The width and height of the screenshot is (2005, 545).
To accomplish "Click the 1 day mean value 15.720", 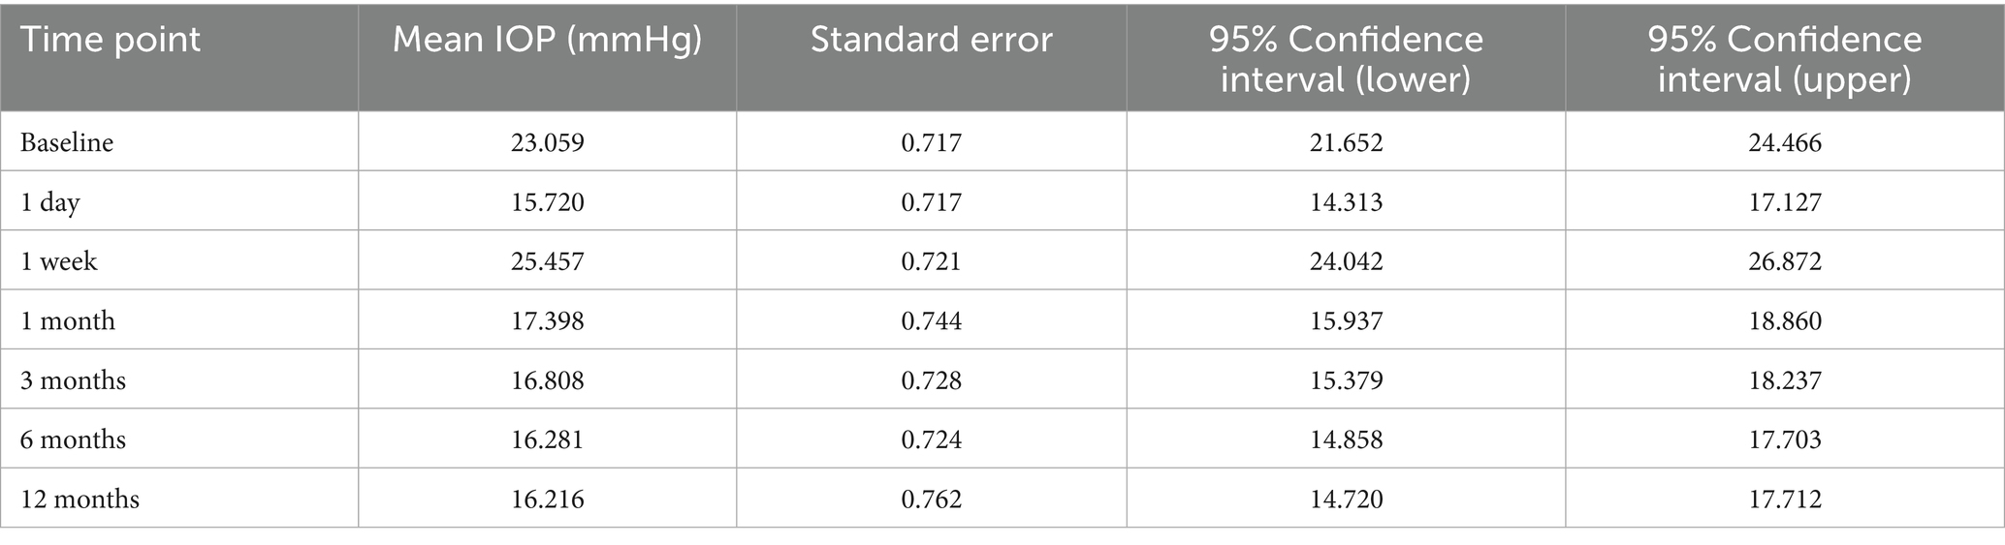I will (548, 202).
